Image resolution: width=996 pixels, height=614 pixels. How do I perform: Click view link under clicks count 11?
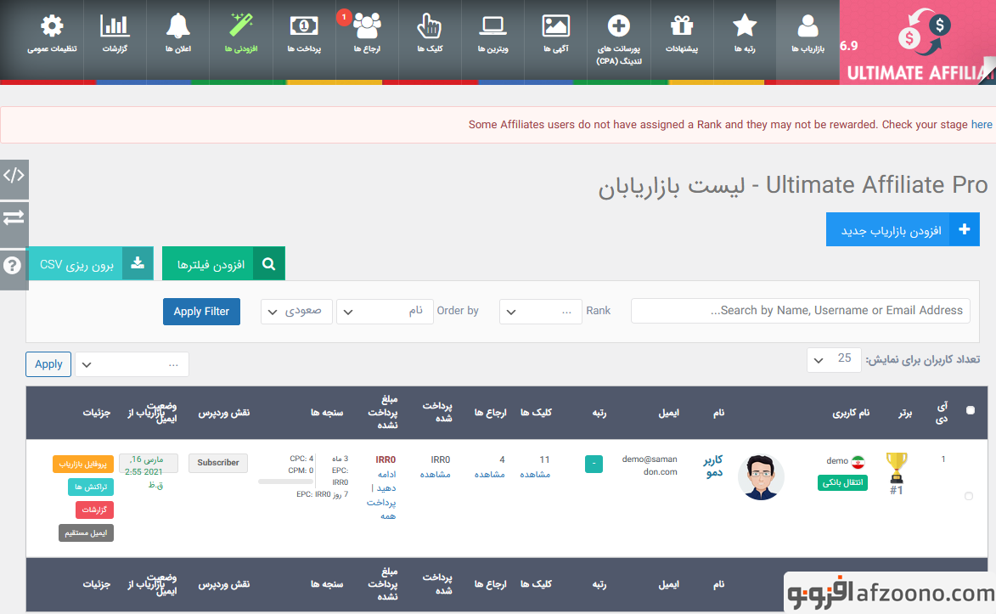point(536,475)
